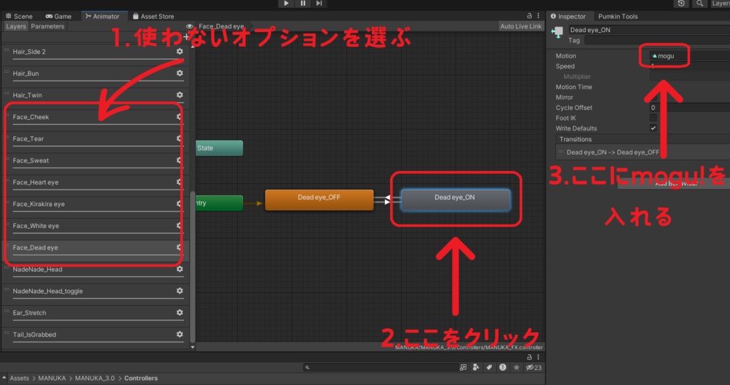Open settings gear for NadeNade_Head layer
The width and height of the screenshot is (730, 385).
tap(180, 269)
